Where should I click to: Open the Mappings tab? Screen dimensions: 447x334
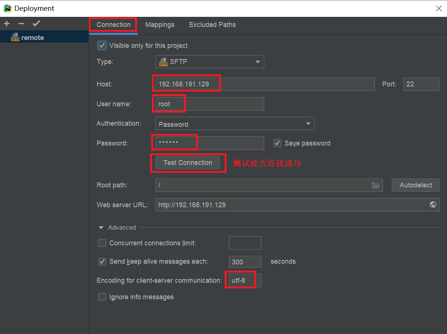point(159,25)
